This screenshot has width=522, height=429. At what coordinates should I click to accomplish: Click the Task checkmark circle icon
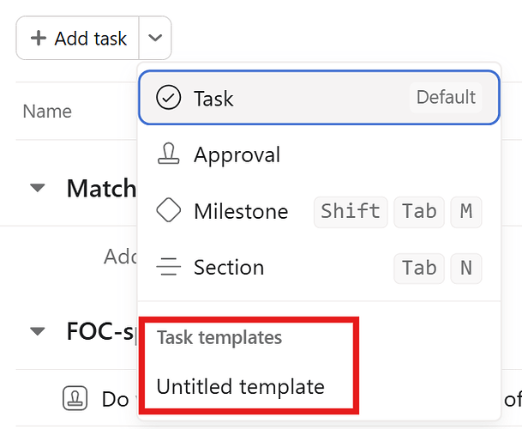tap(169, 97)
